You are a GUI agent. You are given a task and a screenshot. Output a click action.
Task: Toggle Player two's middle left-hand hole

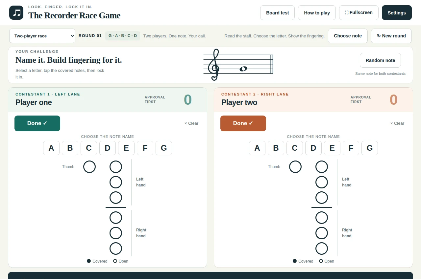pyautogui.click(x=322, y=182)
